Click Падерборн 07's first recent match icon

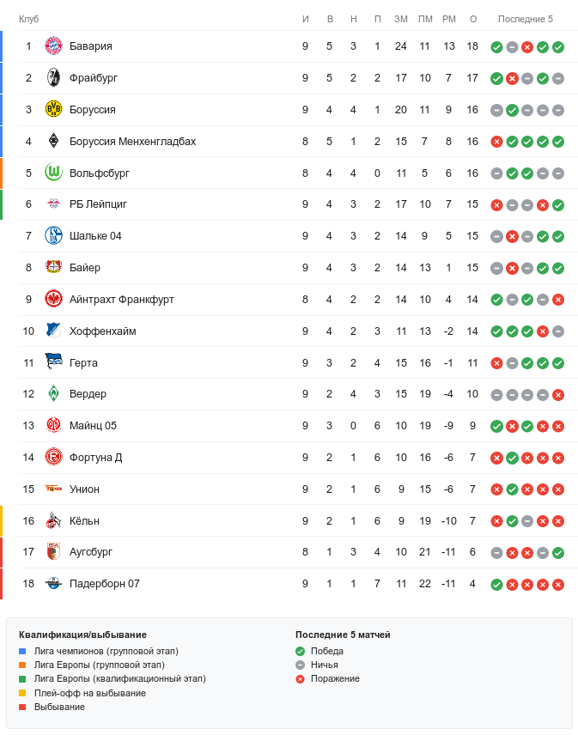[496, 585]
